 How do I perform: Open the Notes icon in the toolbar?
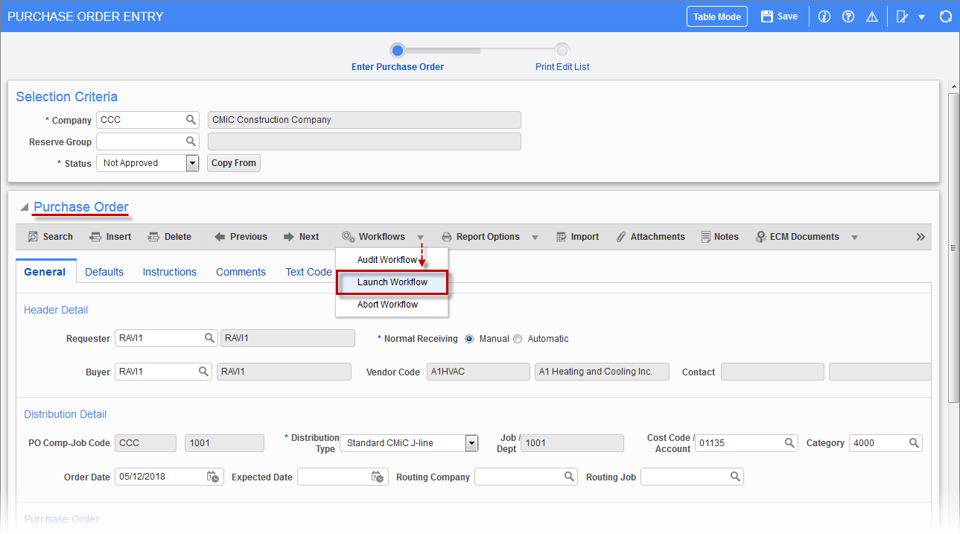coord(719,236)
